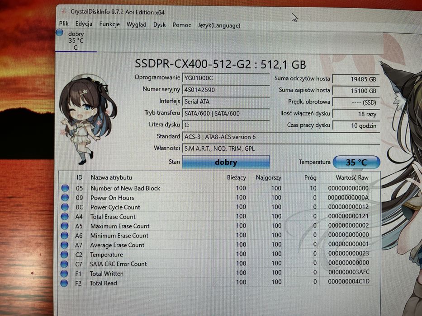
Task: Click the 'Nazwa atrybutu' column header
Action: click(111, 177)
